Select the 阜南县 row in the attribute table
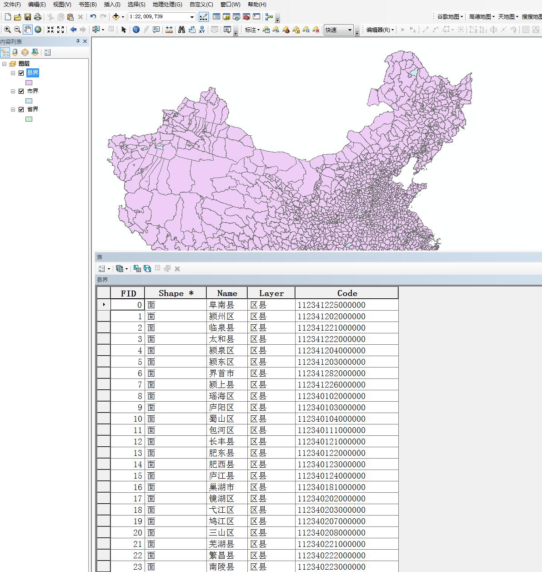 click(104, 305)
